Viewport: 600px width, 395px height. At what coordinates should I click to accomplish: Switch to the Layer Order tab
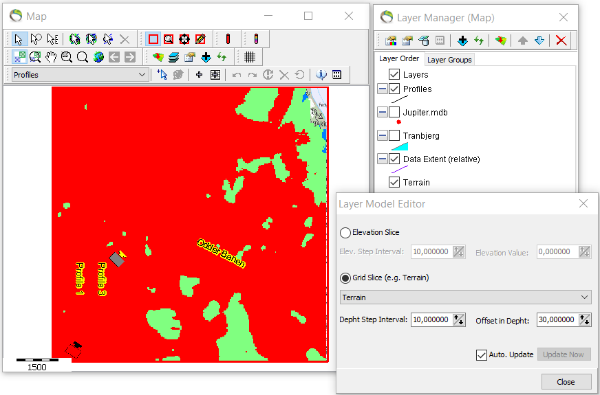(x=399, y=59)
